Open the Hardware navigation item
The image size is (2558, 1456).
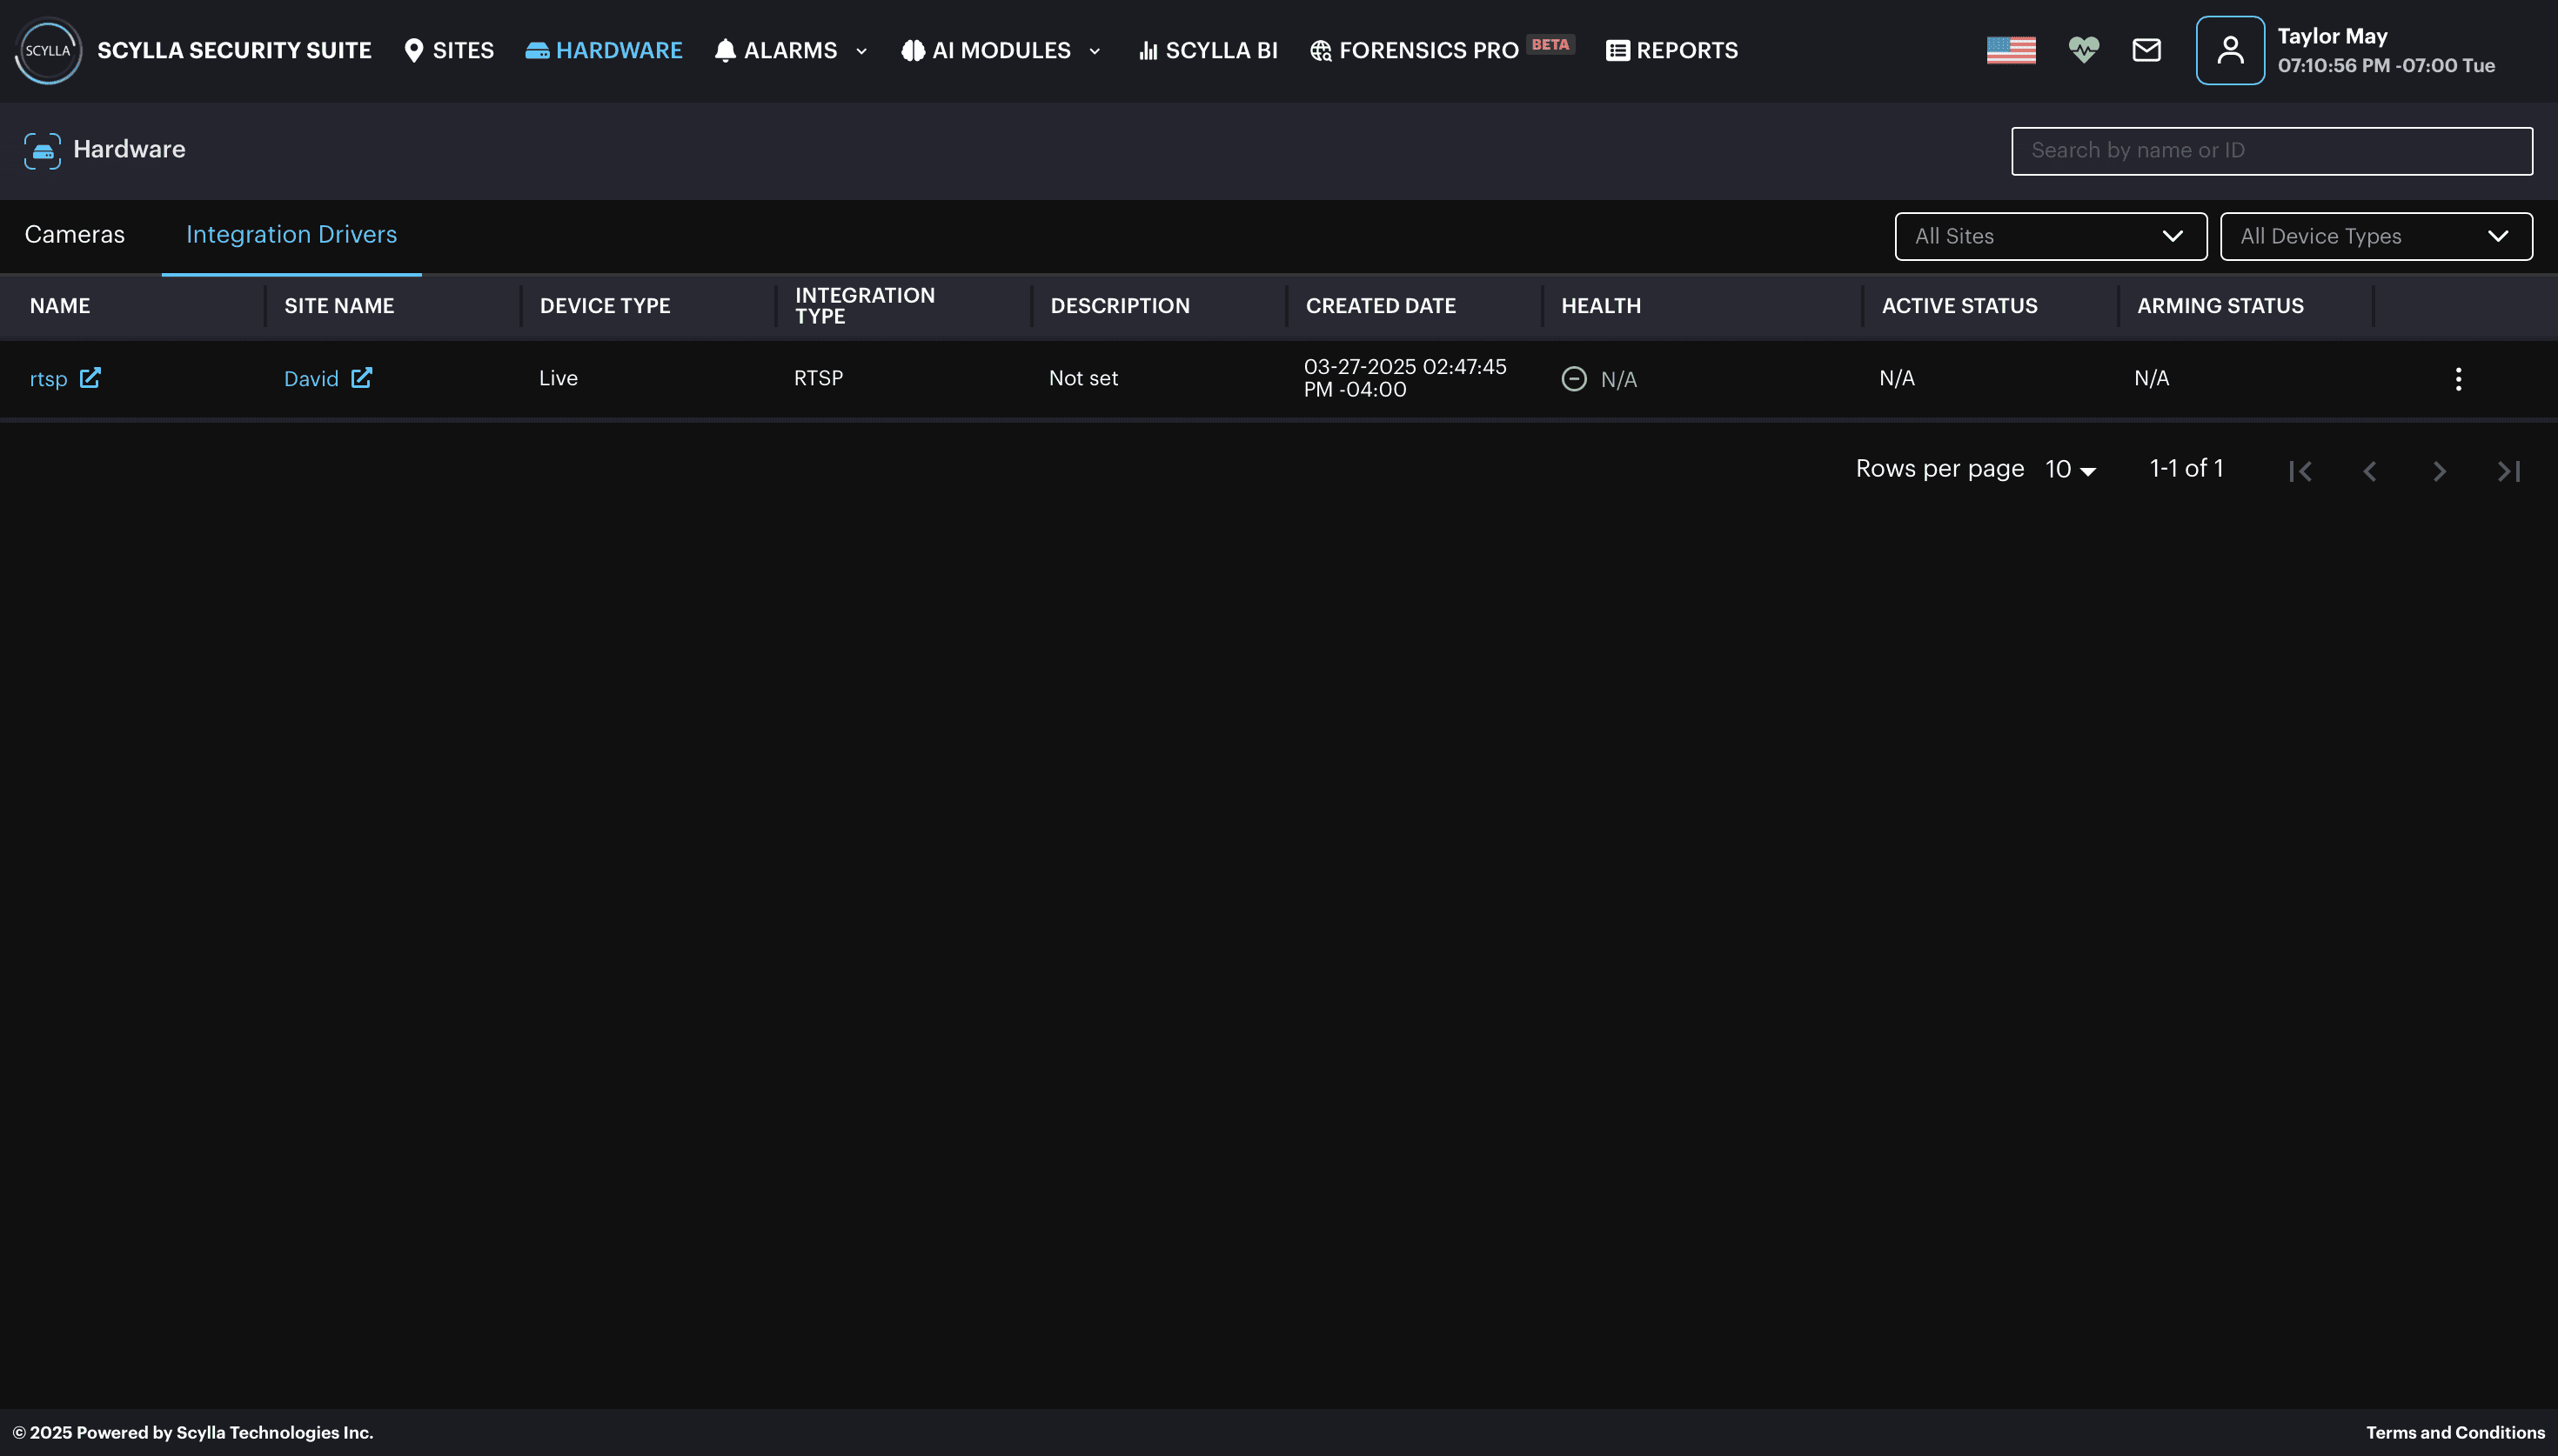[x=604, y=50]
